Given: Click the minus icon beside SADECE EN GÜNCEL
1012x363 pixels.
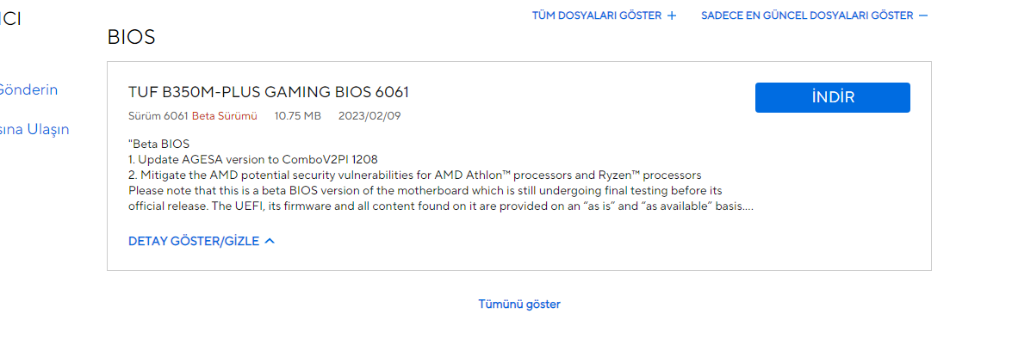Looking at the screenshot, I should (x=923, y=15).
